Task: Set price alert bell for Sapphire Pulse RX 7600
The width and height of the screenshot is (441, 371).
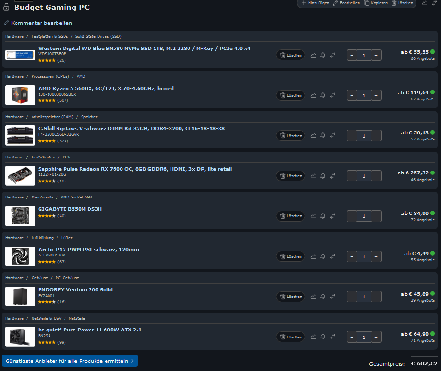Action: (x=323, y=176)
